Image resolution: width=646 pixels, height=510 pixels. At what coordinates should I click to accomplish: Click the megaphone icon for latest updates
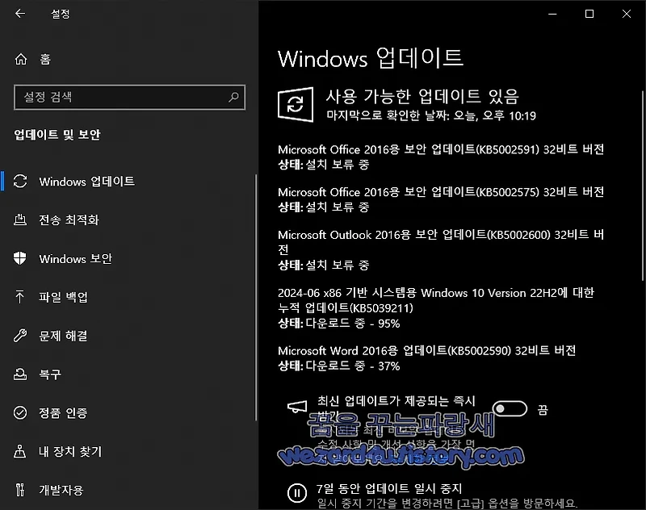297,407
